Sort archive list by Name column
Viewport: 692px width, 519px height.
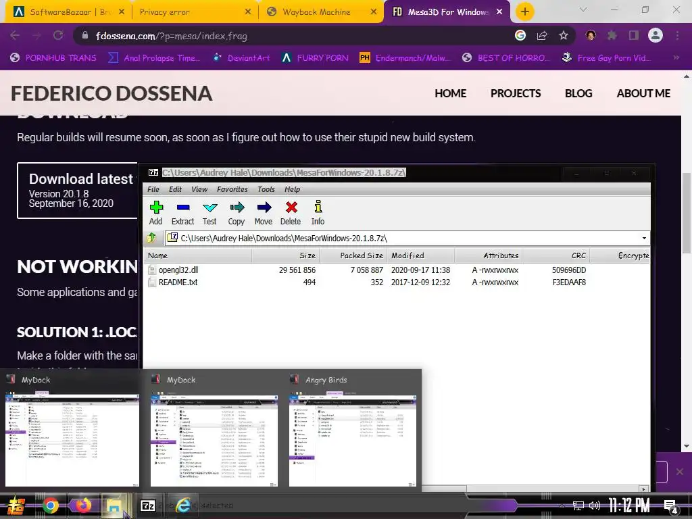[198, 255]
